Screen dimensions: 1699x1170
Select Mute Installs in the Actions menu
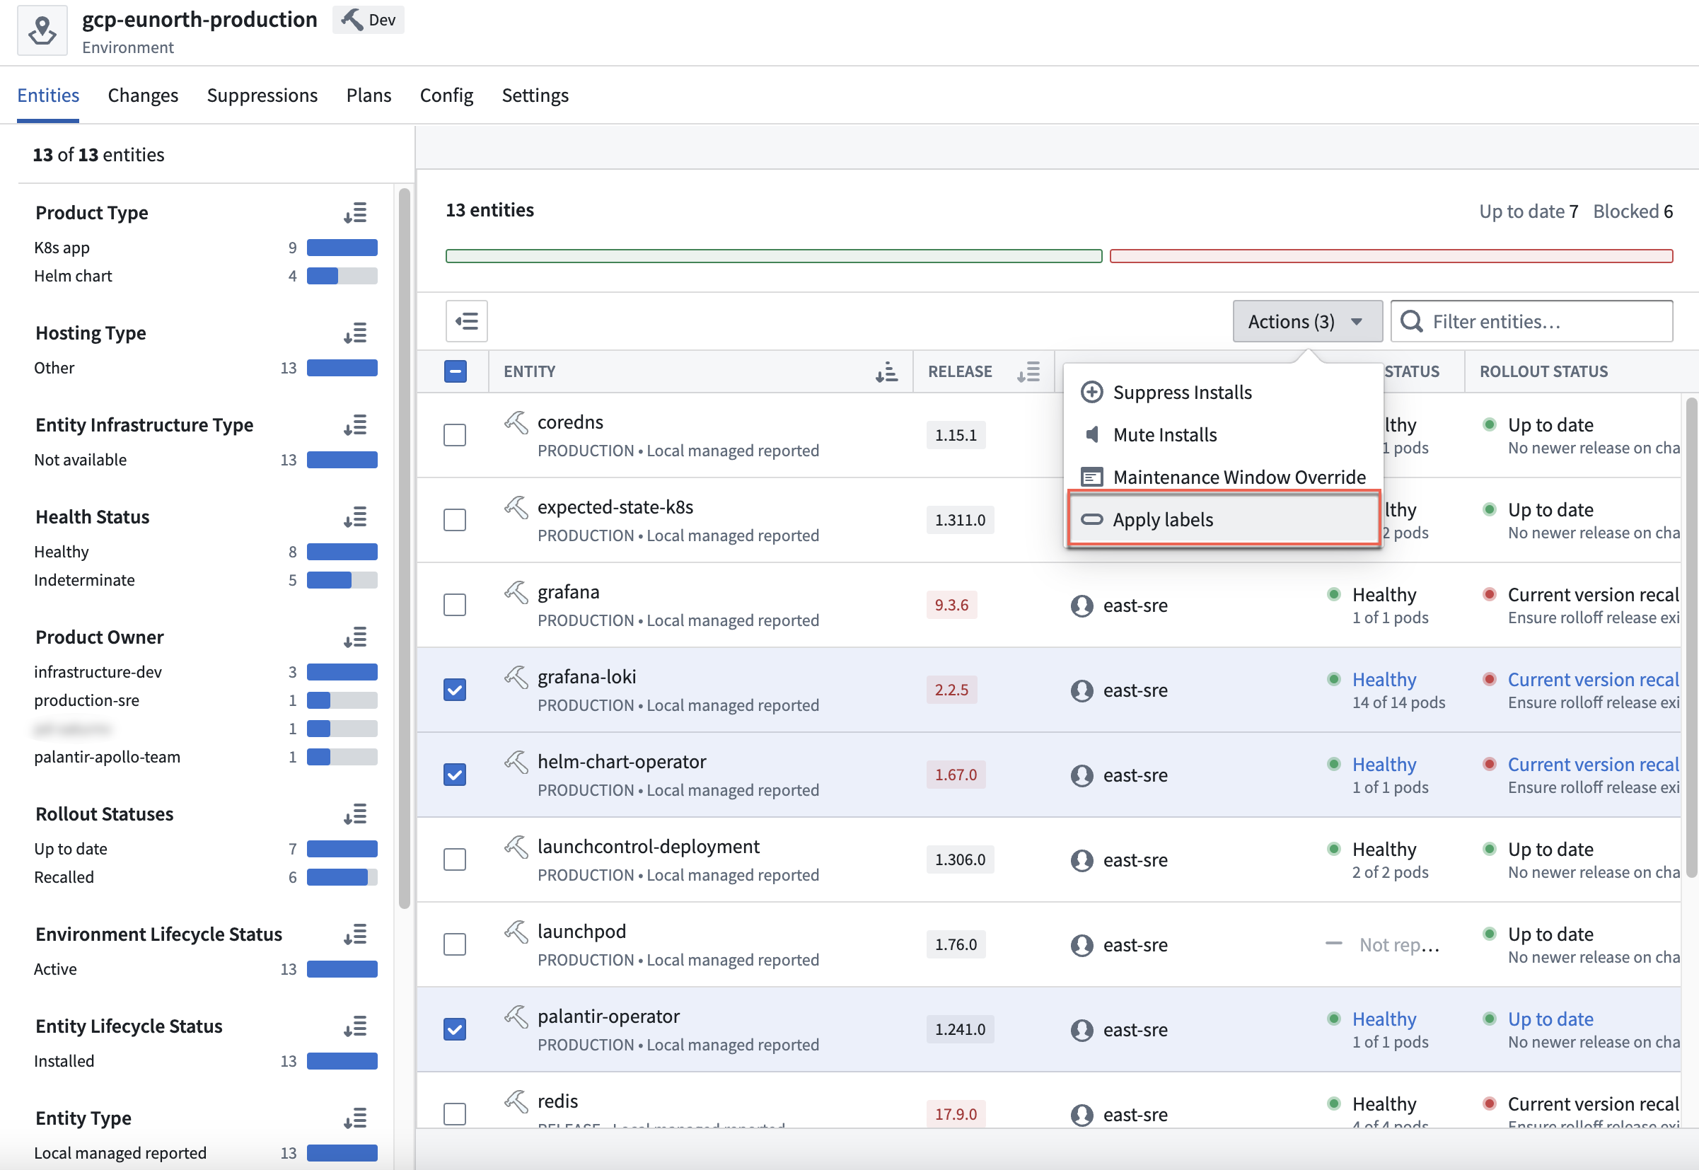click(x=1223, y=435)
